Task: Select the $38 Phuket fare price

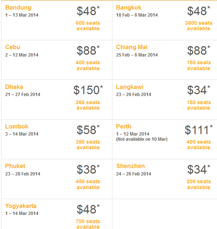Action: 88,170
